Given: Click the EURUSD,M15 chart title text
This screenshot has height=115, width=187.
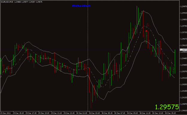Looking at the screenshot, I should coord(7,2).
